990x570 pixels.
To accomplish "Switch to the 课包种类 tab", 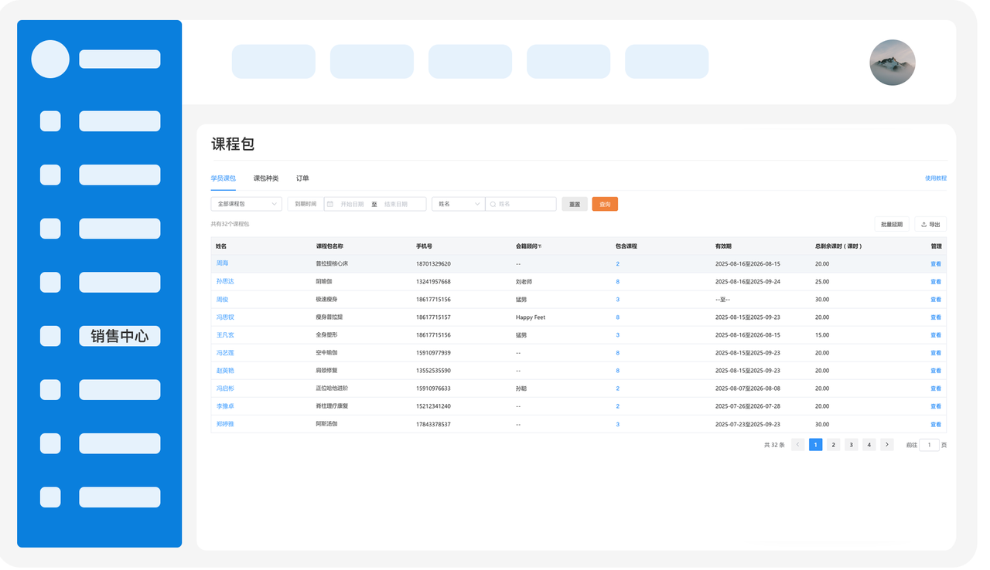I will pos(266,178).
